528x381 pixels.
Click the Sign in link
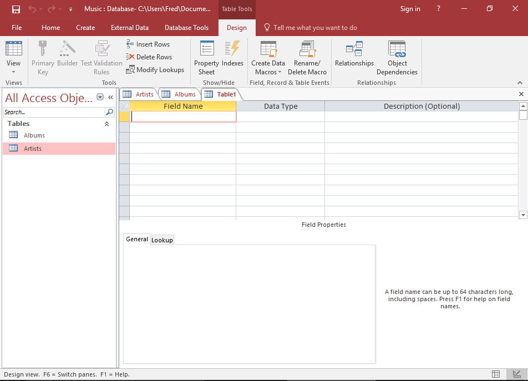click(x=410, y=9)
